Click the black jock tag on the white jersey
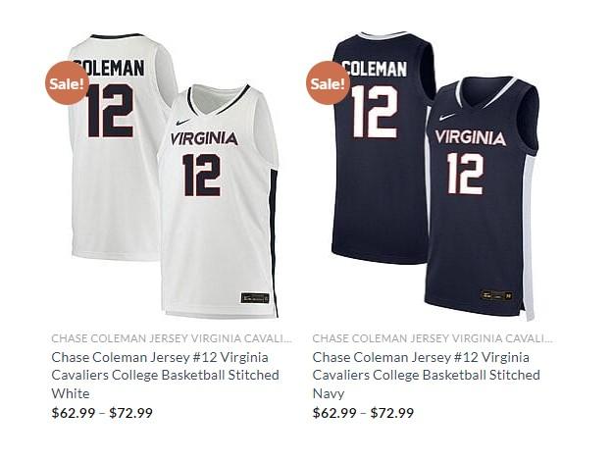 (x=255, y=298)
